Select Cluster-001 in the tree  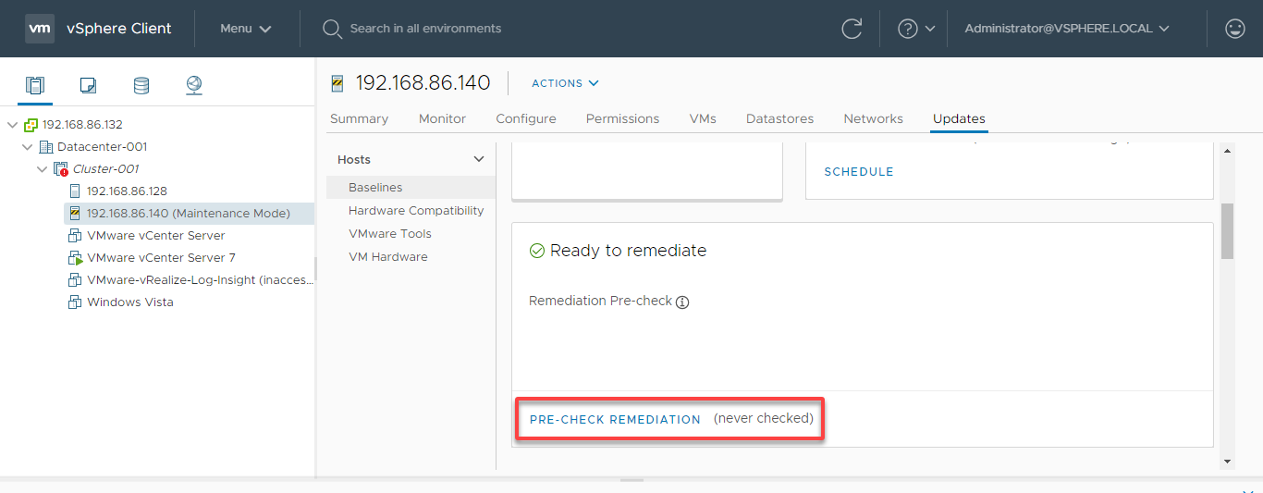point(106,169)
